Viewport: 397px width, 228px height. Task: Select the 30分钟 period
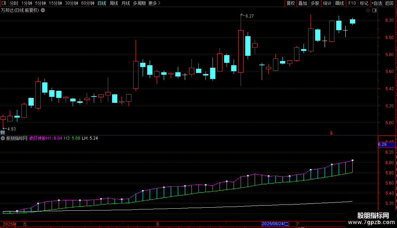click(x=72, y=3)
